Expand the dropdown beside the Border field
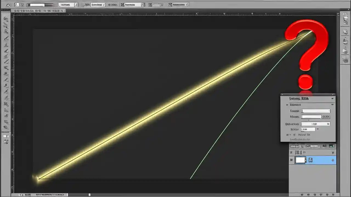Image resolution: width=351 pixels, height=197 pixels. 318,129
